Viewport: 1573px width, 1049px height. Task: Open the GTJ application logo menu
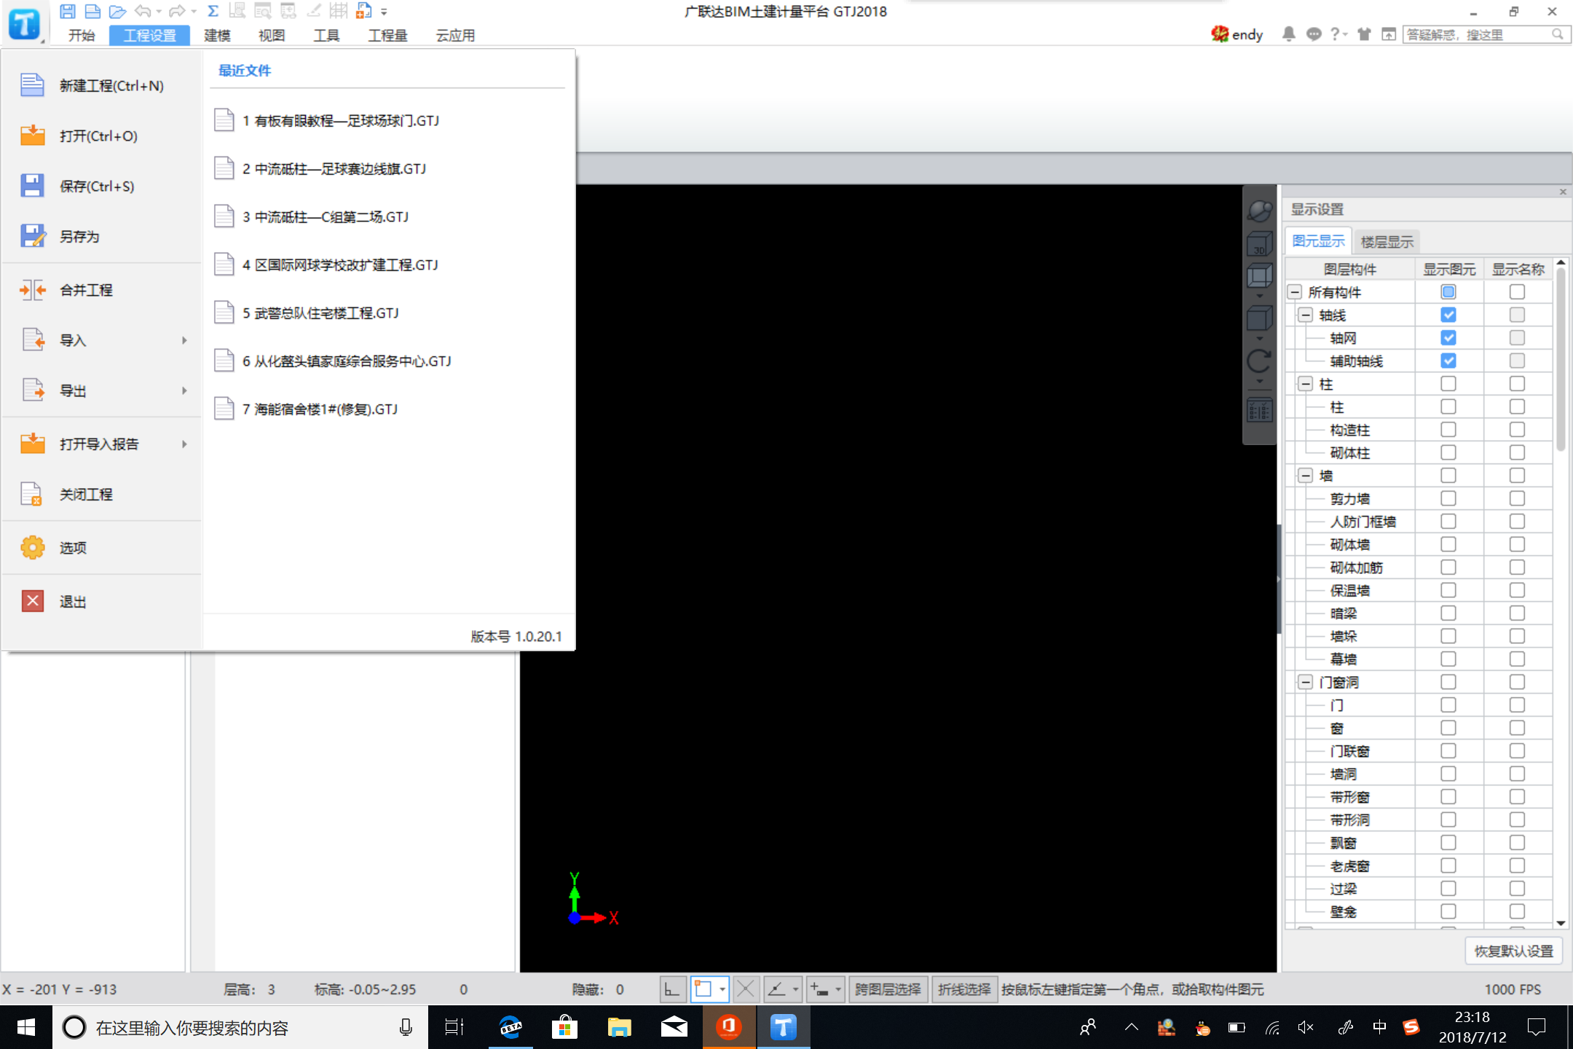(x=25, y=24)
